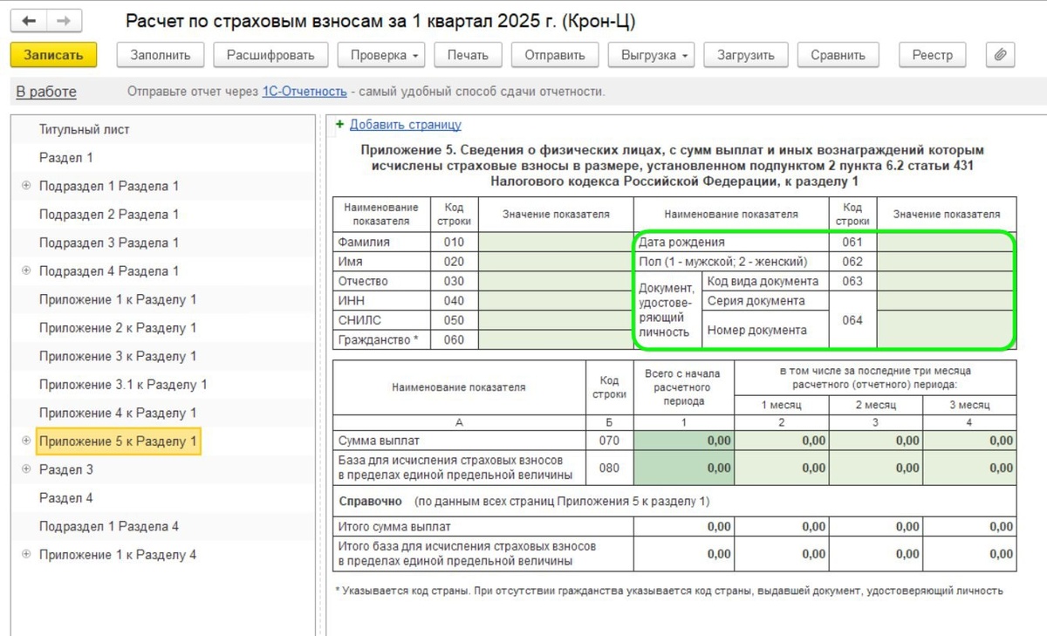Click line 080 base cell for 3 месяц
The width and height of the screenshot is (1047, 636).
pyautogui.click(x=969, y=468)
